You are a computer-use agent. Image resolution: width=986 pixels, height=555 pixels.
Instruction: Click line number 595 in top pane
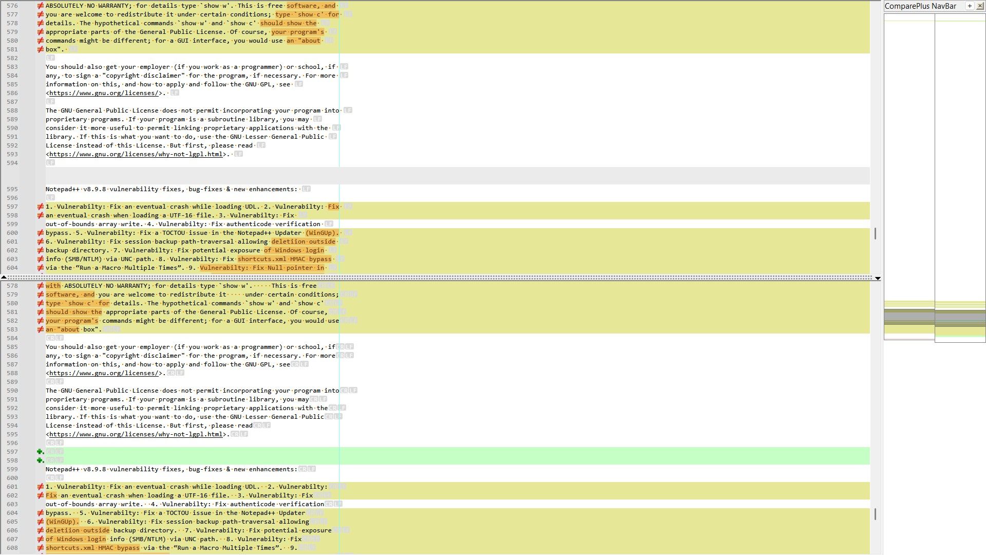12,189
